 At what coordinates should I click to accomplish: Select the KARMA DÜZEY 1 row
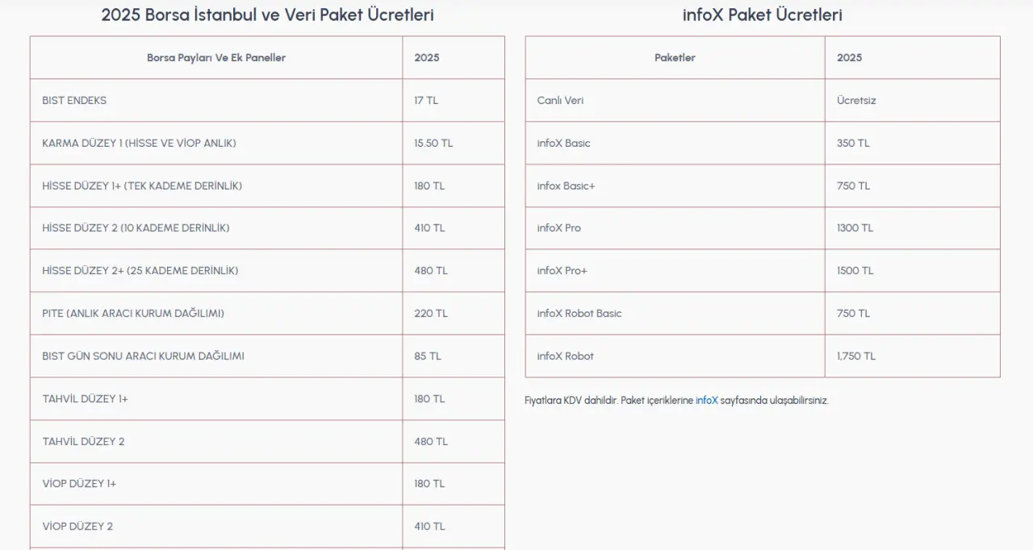[x=139, y=144]
